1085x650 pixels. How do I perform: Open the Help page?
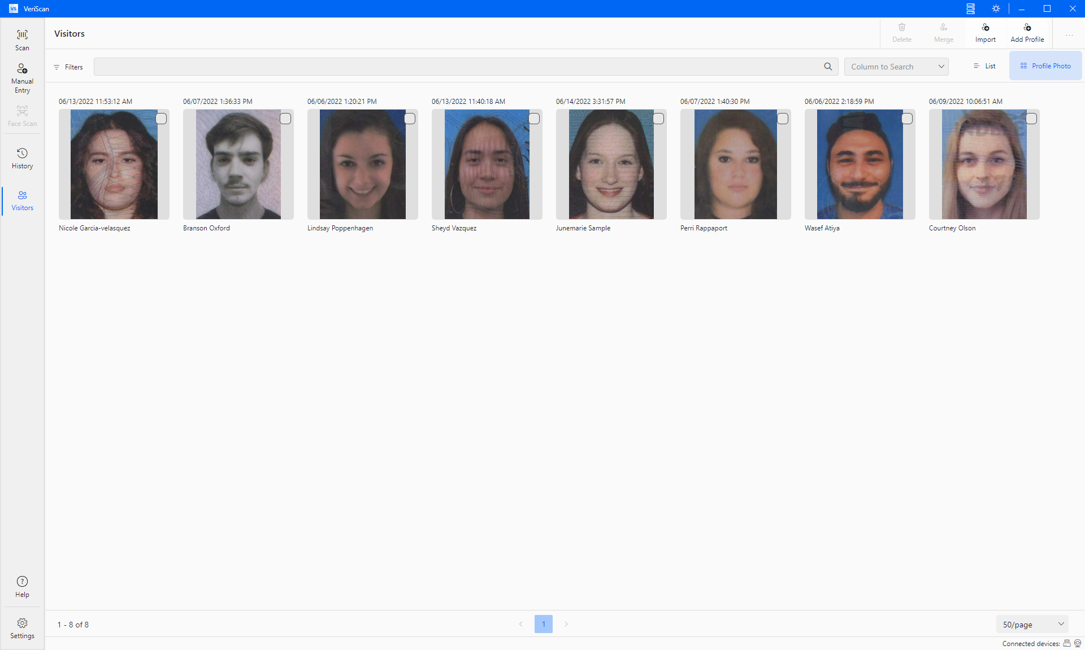pyautogui.click(x=22, y=587)
